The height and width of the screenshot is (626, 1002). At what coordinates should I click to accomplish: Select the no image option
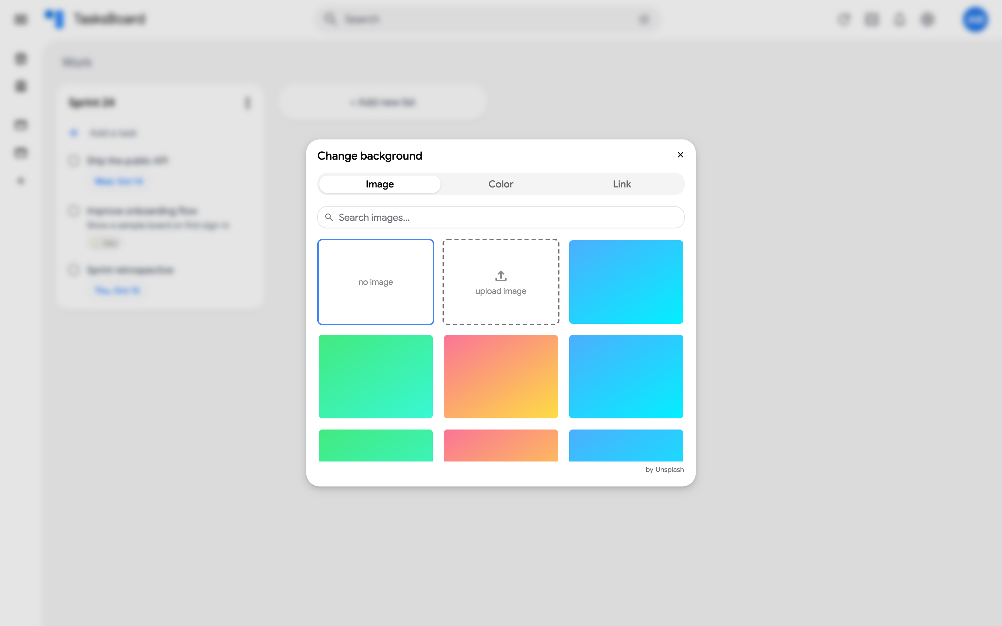(x=375, y=282)
